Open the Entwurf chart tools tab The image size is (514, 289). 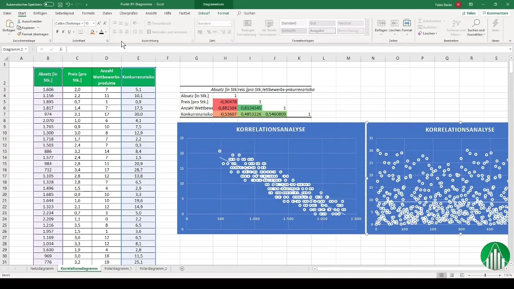(x=204, y=13)
